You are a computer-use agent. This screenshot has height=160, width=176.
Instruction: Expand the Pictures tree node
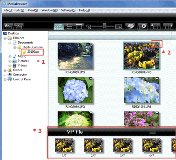coord(10,61)
